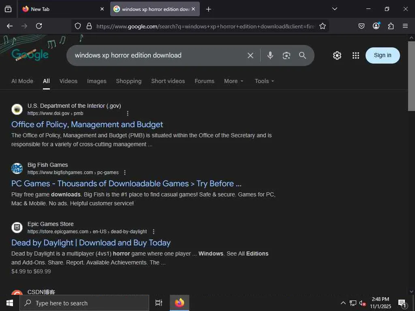The image size is (415, 311).
Task: Expand the More search filters dropdown
Action: pyautogui.click(x=234, y=81)
